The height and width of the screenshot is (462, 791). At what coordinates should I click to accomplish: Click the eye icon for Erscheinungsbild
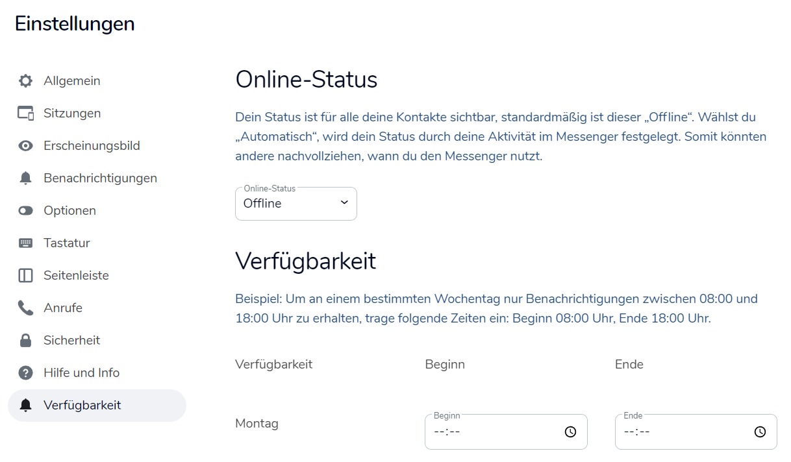pos(25,146)
